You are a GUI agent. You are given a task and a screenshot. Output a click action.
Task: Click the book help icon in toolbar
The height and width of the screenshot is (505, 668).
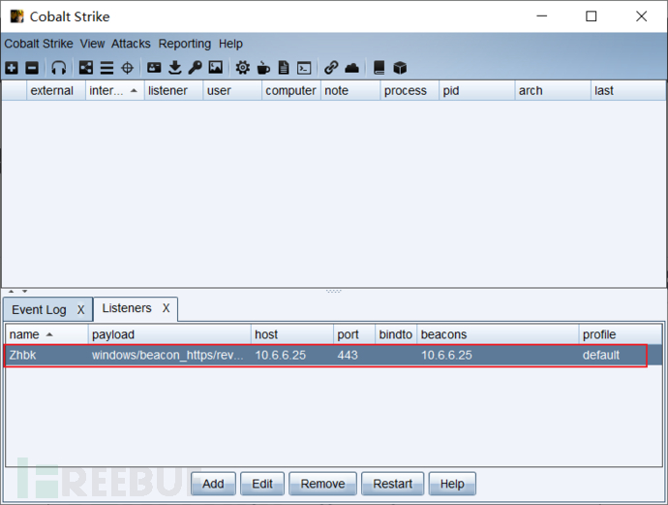pyautogui.click(x=380, y=68)
